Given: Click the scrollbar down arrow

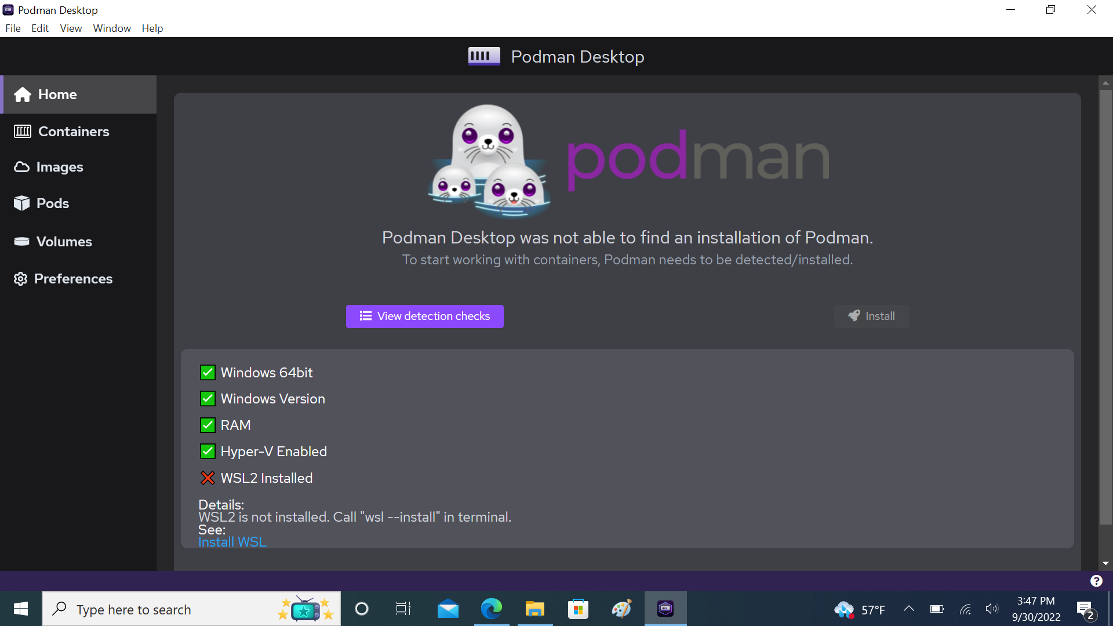Looking at the screenshot, I should coord(1105,563).
